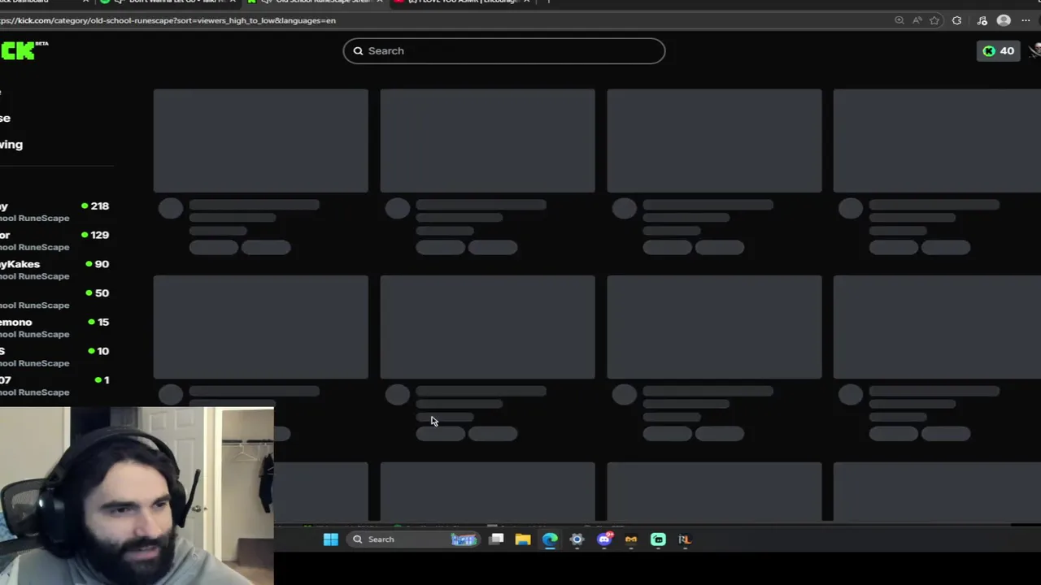Open sidebar channel with 129 viewers

55,240
